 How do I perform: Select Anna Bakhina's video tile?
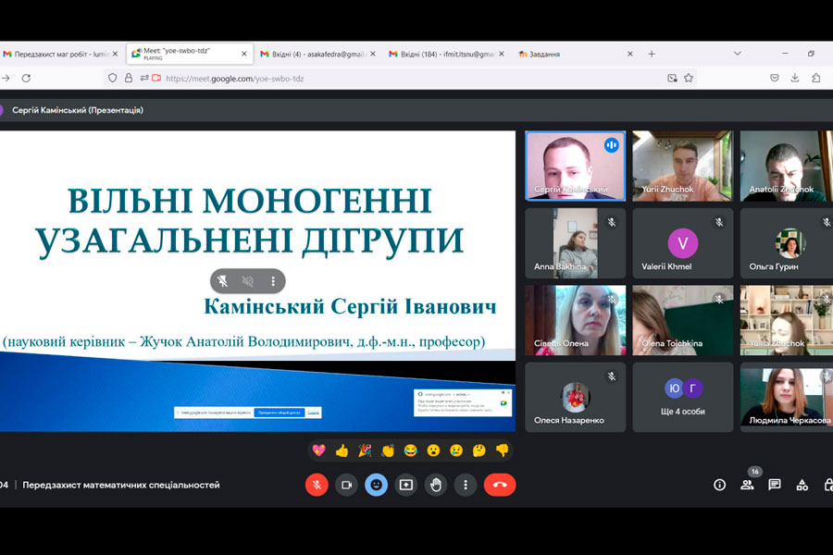pyautogui.click(x=575, y=242)
